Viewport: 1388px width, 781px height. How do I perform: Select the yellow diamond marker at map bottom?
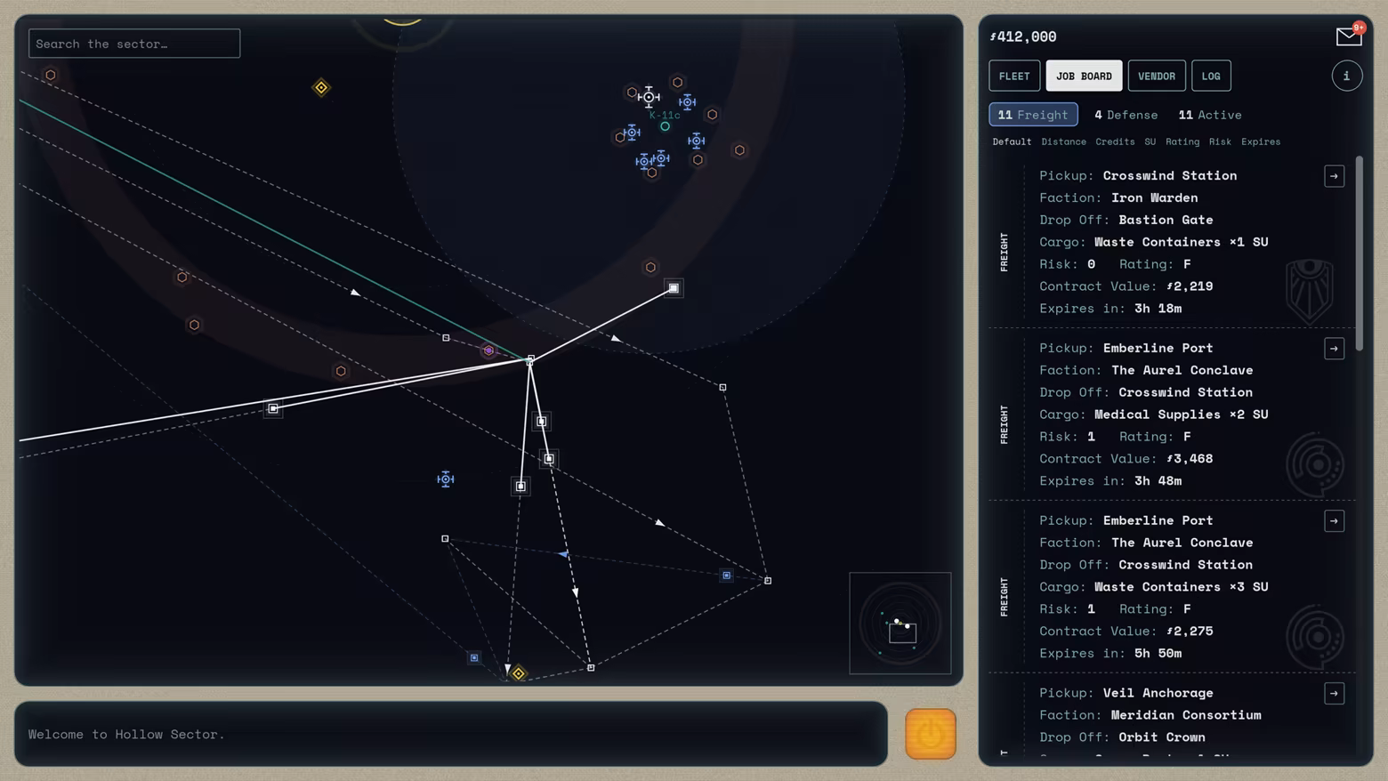coord(518,673)
